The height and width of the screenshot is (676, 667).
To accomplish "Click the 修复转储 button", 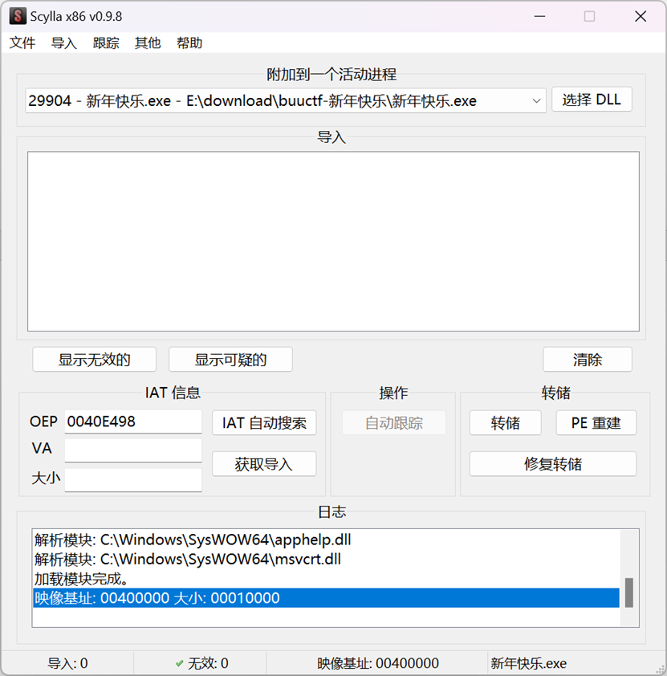I will [552, 464].
